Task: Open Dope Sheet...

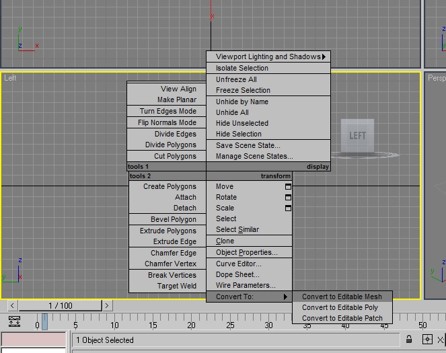Action: click(x=249, y=274)
